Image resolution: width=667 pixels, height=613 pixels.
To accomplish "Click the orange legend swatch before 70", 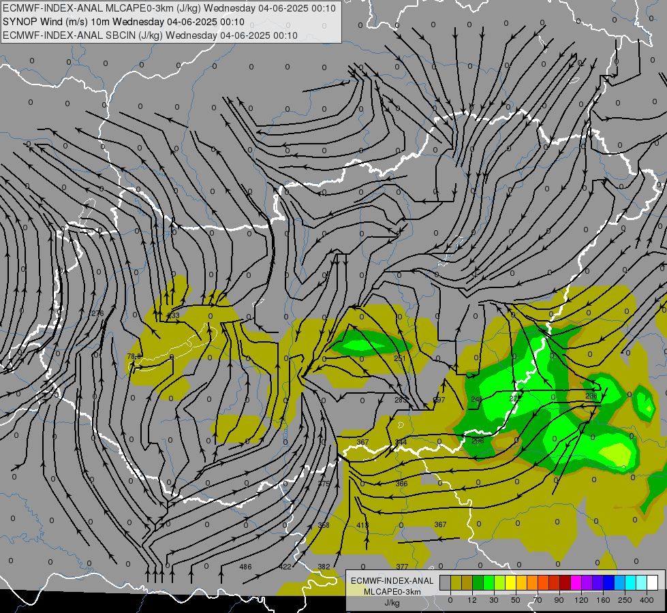I will tap(533, 583).
